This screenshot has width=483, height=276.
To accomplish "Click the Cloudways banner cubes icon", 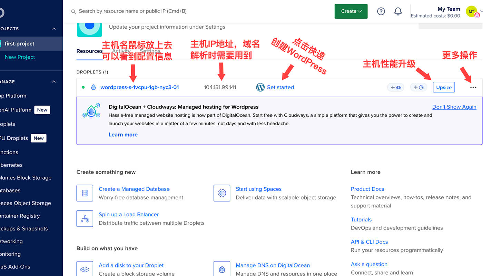I will 91,110.
